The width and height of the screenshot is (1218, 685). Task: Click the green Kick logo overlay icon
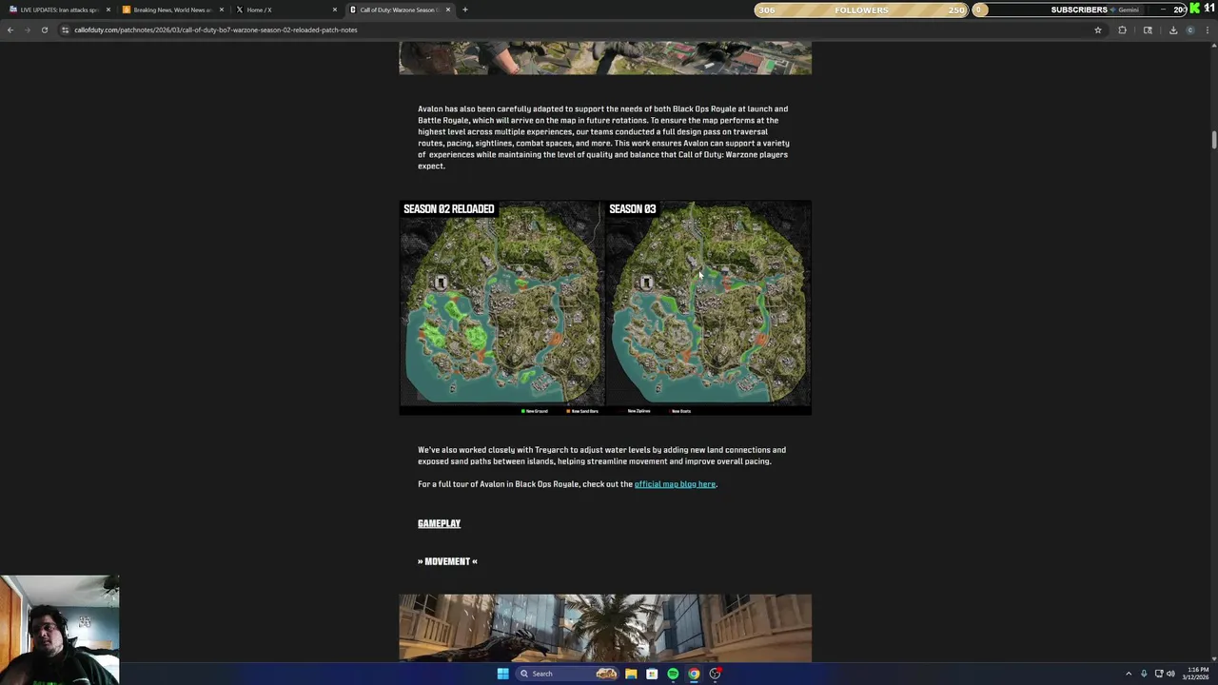(x=1195, y=9)
